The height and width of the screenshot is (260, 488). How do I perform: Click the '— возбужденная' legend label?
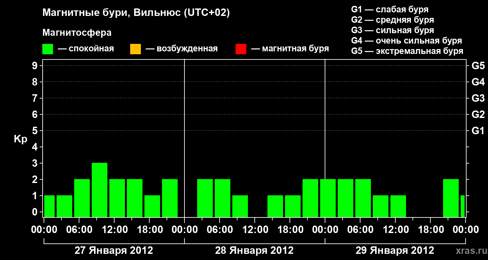182,49
